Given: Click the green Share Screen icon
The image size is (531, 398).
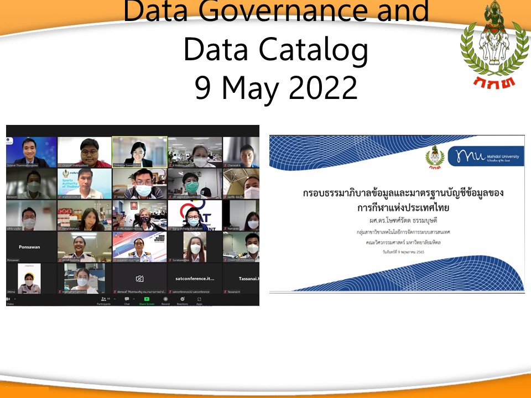Looking at the screenshot, I should pos(147,299).
